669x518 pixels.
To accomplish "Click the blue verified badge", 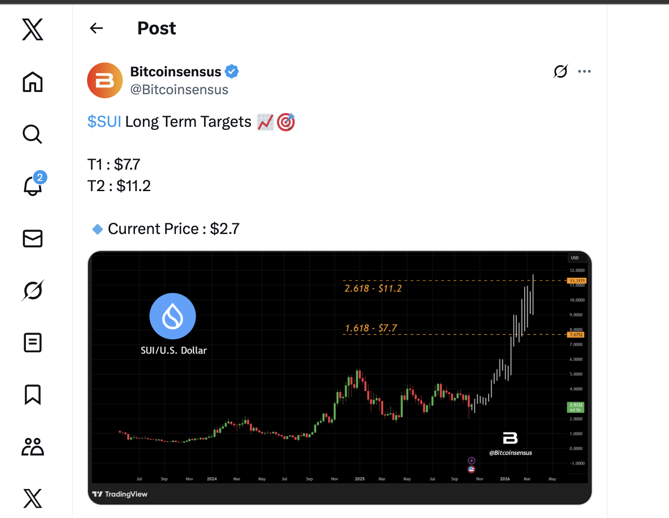I will pyautogui.click(x=232, y=71).
